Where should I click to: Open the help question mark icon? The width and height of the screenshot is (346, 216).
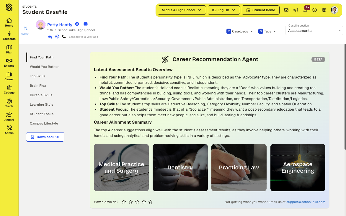[x=314, y=10]
